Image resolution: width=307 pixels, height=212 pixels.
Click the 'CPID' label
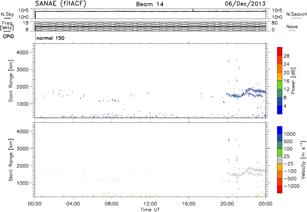(8, 36)
